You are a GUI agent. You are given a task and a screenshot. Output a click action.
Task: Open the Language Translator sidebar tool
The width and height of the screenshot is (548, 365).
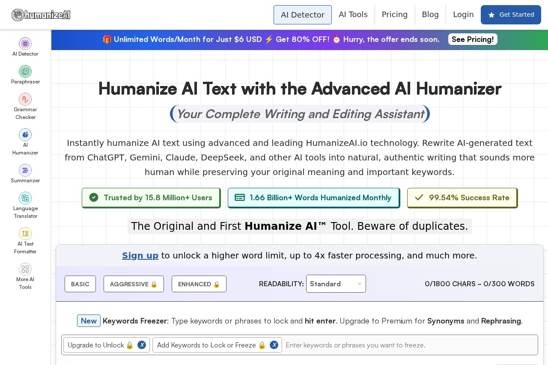(x=25, y=205)
